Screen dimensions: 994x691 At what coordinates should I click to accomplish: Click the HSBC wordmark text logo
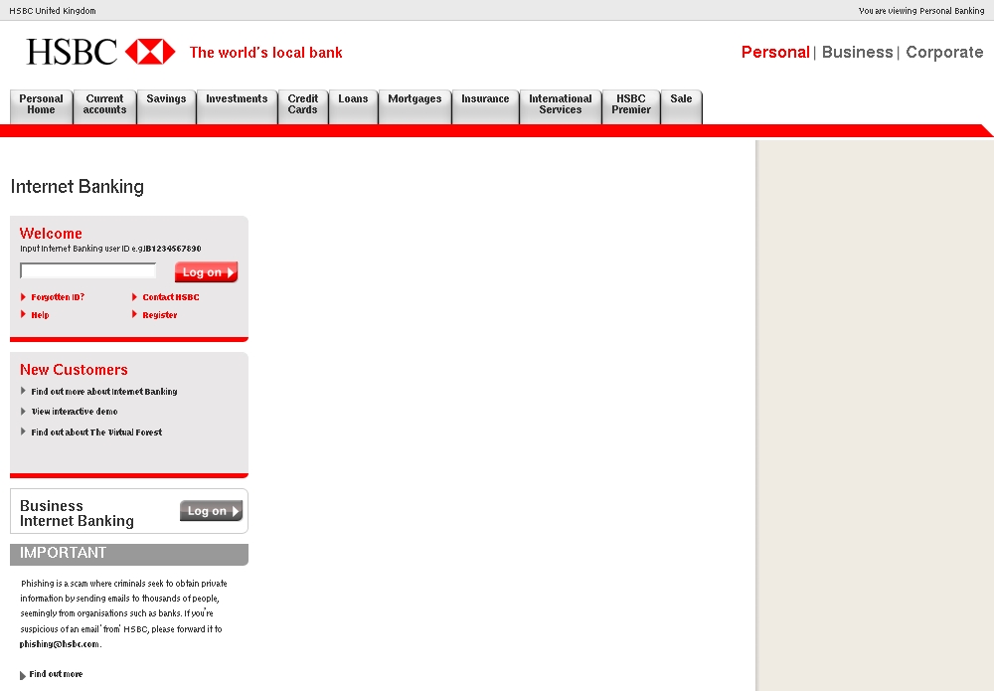[72, 52]
